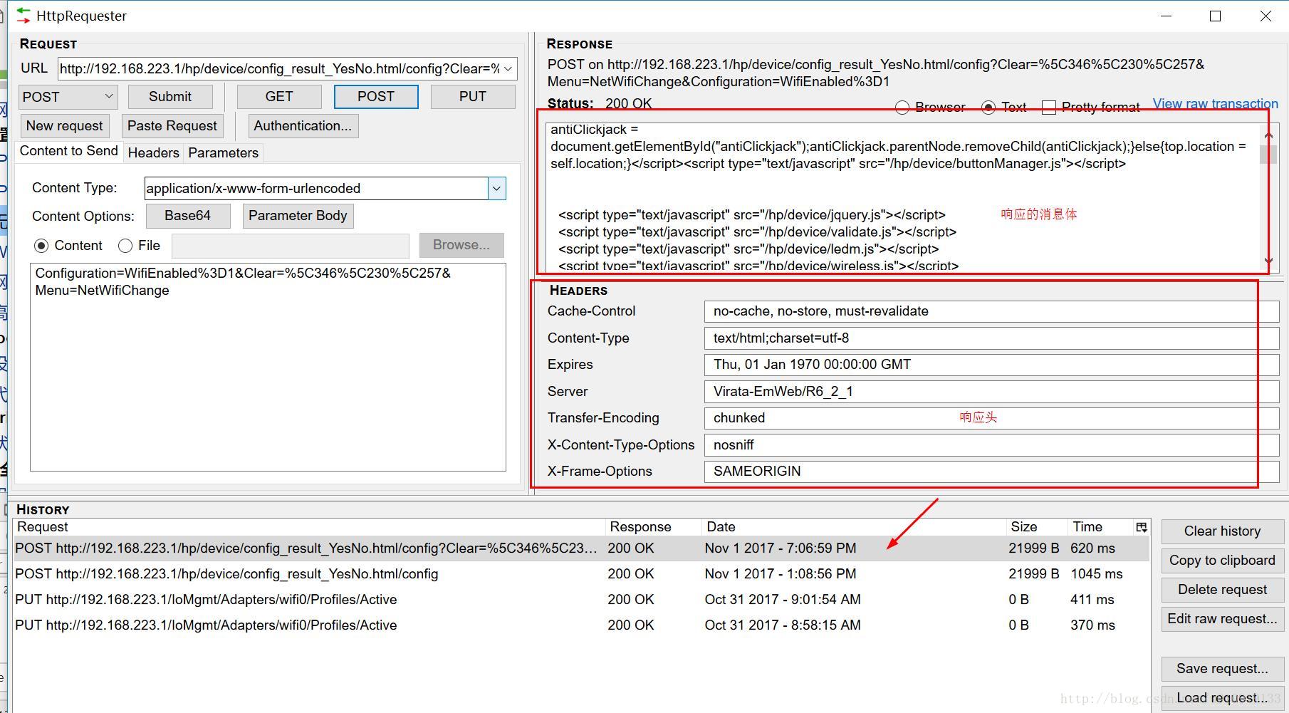
Task: Click the URL input field
Action: click(x=279, y=69)
